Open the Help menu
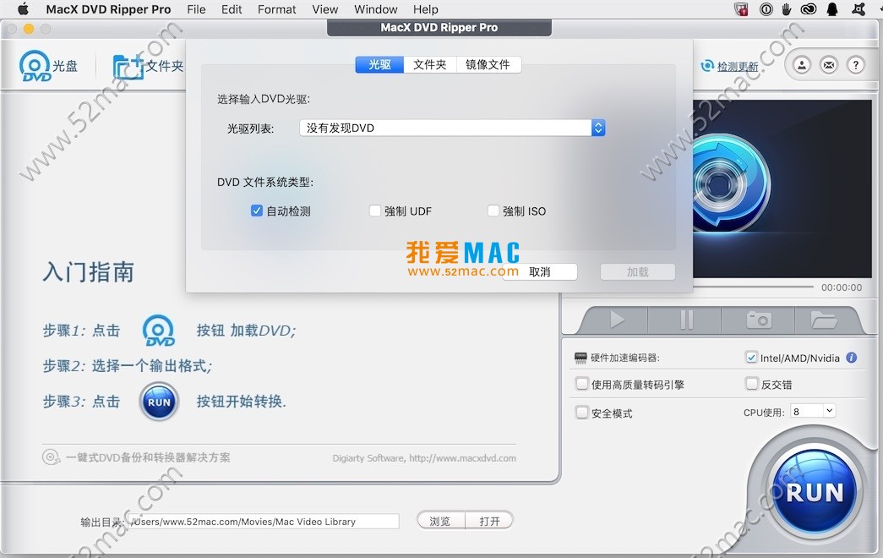The height and width of the screenshot is (558, 883). [x=425, y=9]
